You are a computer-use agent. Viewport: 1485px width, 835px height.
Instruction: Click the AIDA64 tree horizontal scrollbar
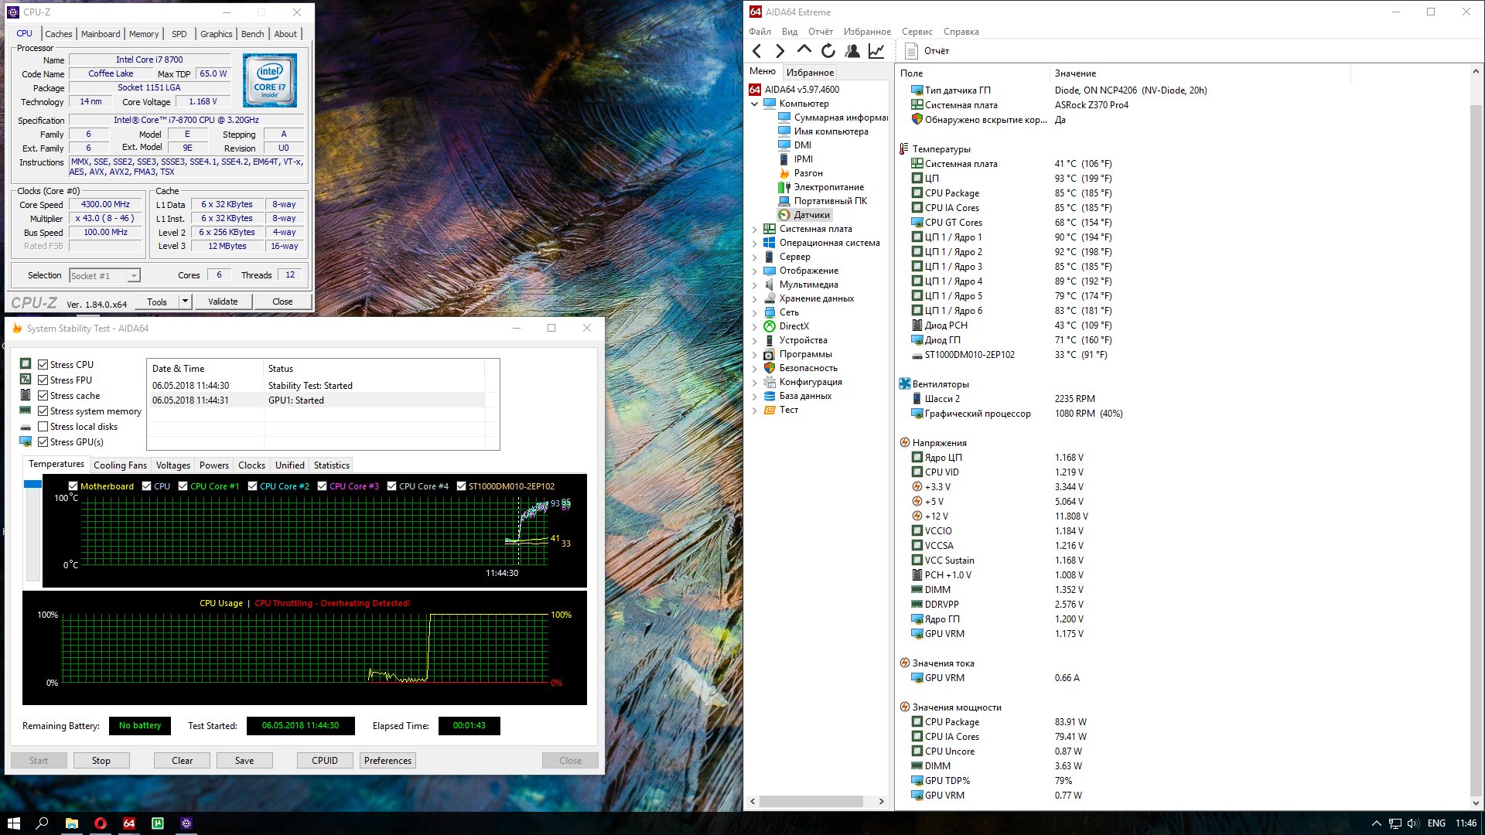[x=811, y=802]
